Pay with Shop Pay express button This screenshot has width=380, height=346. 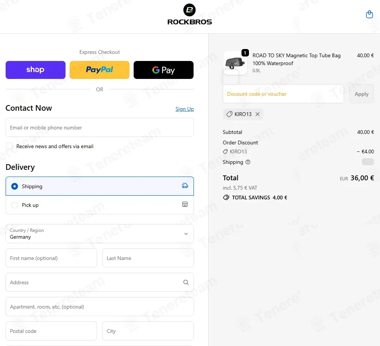click(36, 70)
